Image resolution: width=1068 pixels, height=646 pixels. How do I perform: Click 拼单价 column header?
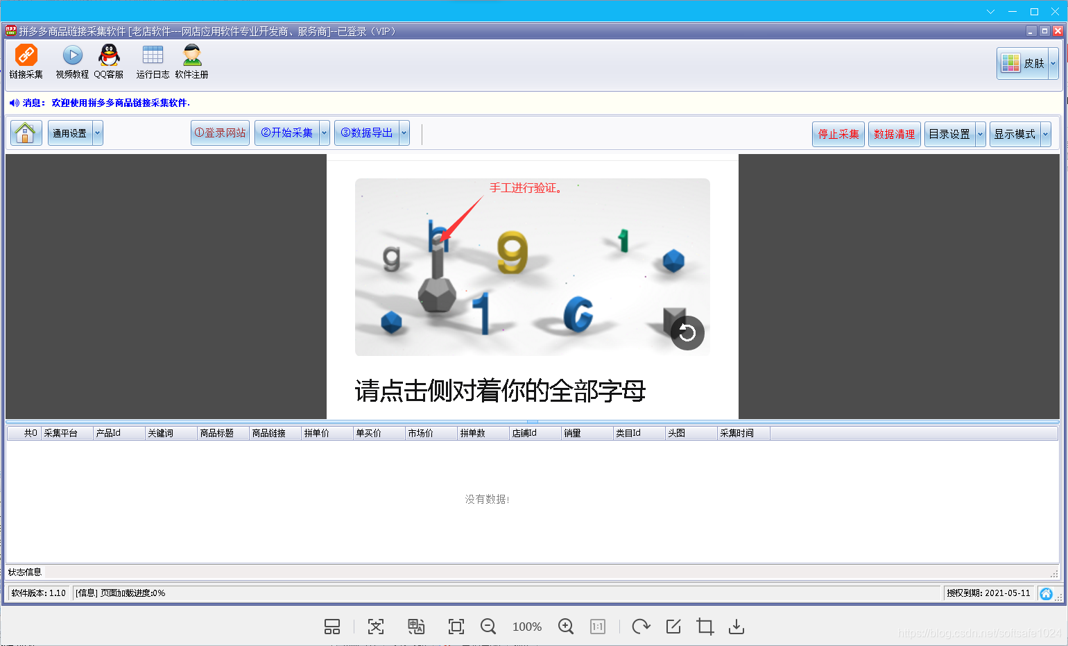tap(327, 433)
